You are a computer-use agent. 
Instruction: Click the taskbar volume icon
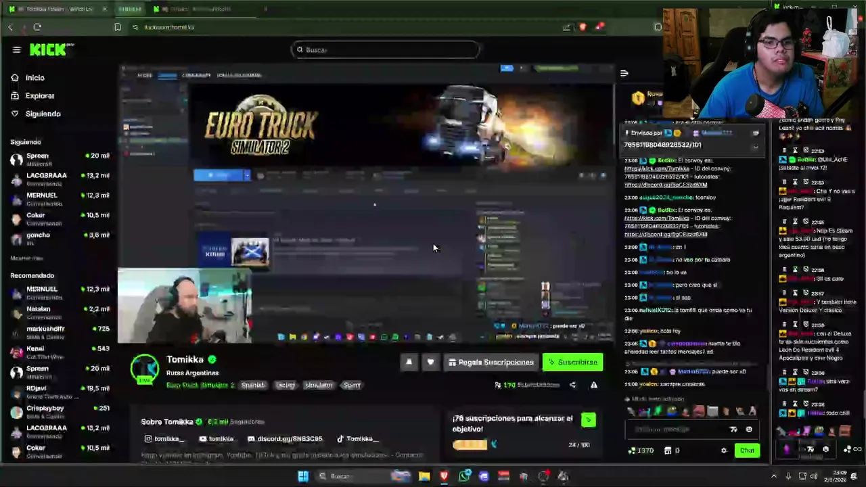(x=813, y=476)
